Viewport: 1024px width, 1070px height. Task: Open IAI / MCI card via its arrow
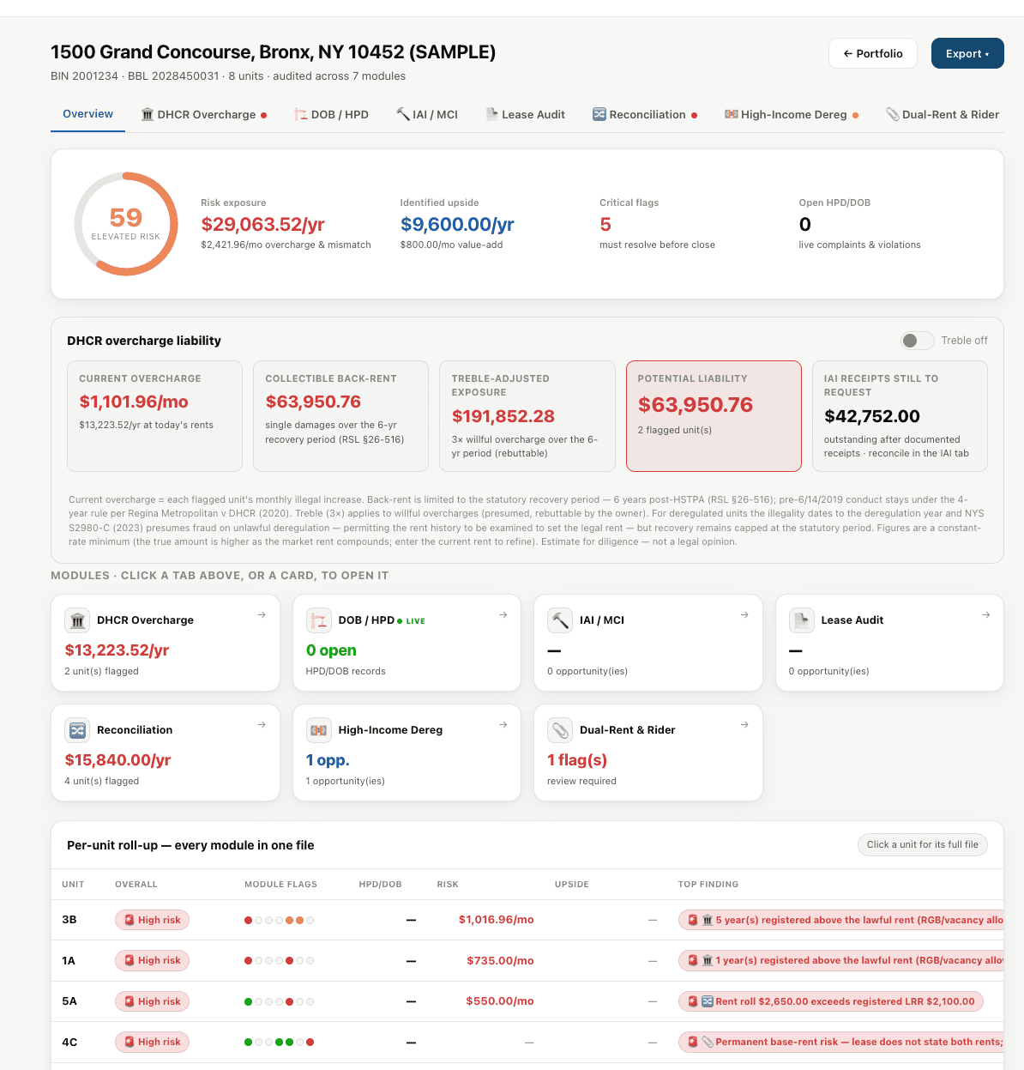[744, 614]
